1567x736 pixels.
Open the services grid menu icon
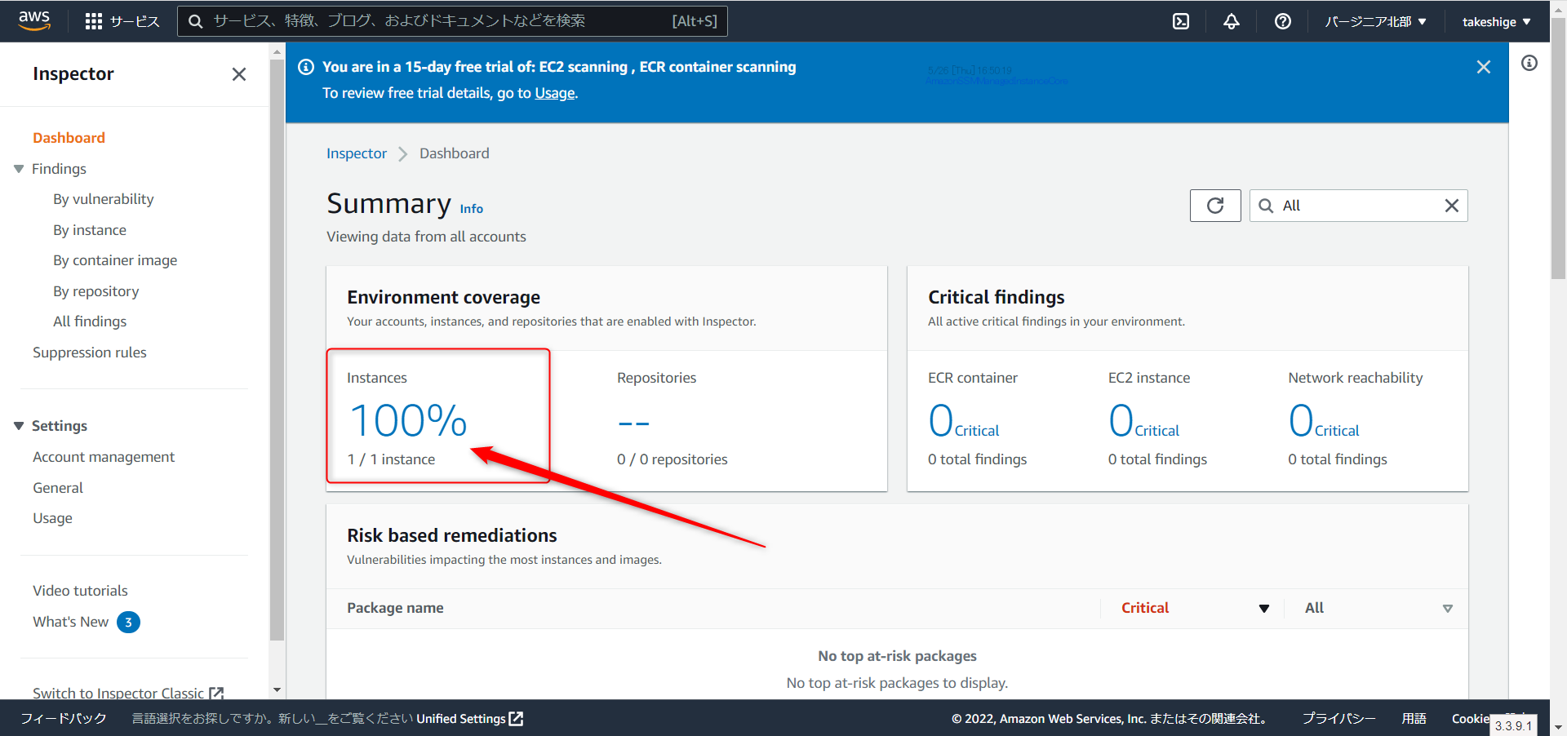click(x=93, y=21)
